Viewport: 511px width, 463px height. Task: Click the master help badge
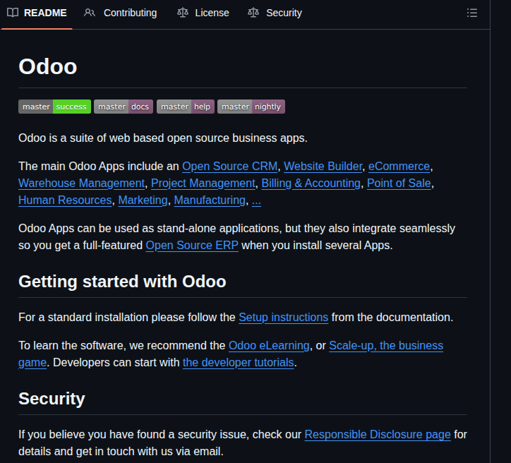click(x=186, y=107)
